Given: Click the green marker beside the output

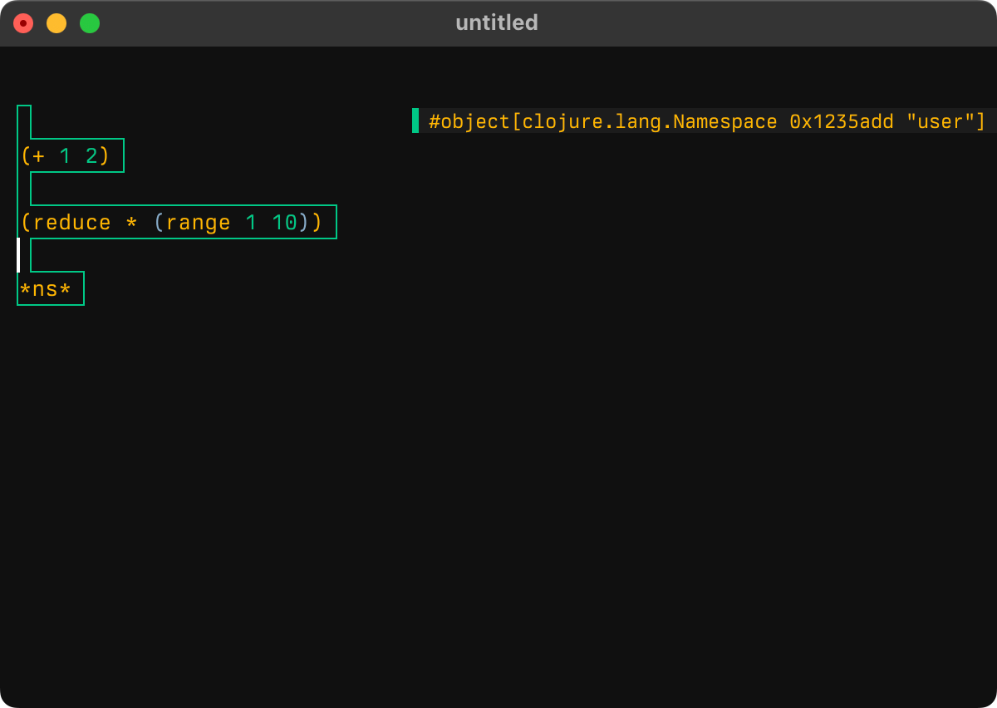Looking at the screenshot, I should [415, 120].
